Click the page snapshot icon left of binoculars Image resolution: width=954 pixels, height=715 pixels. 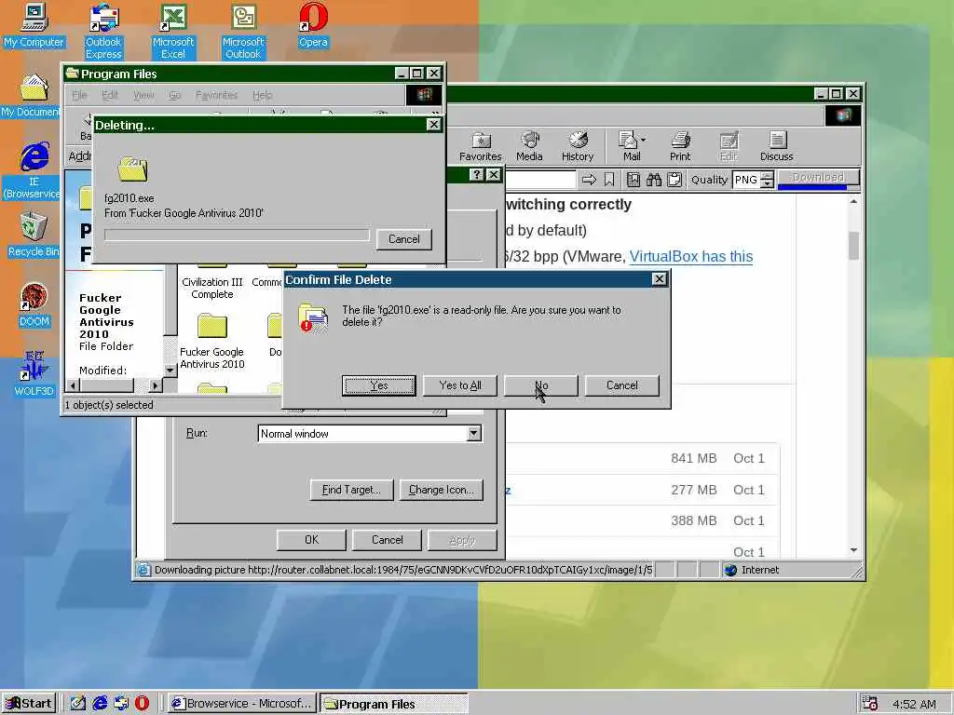click(634, 180)
